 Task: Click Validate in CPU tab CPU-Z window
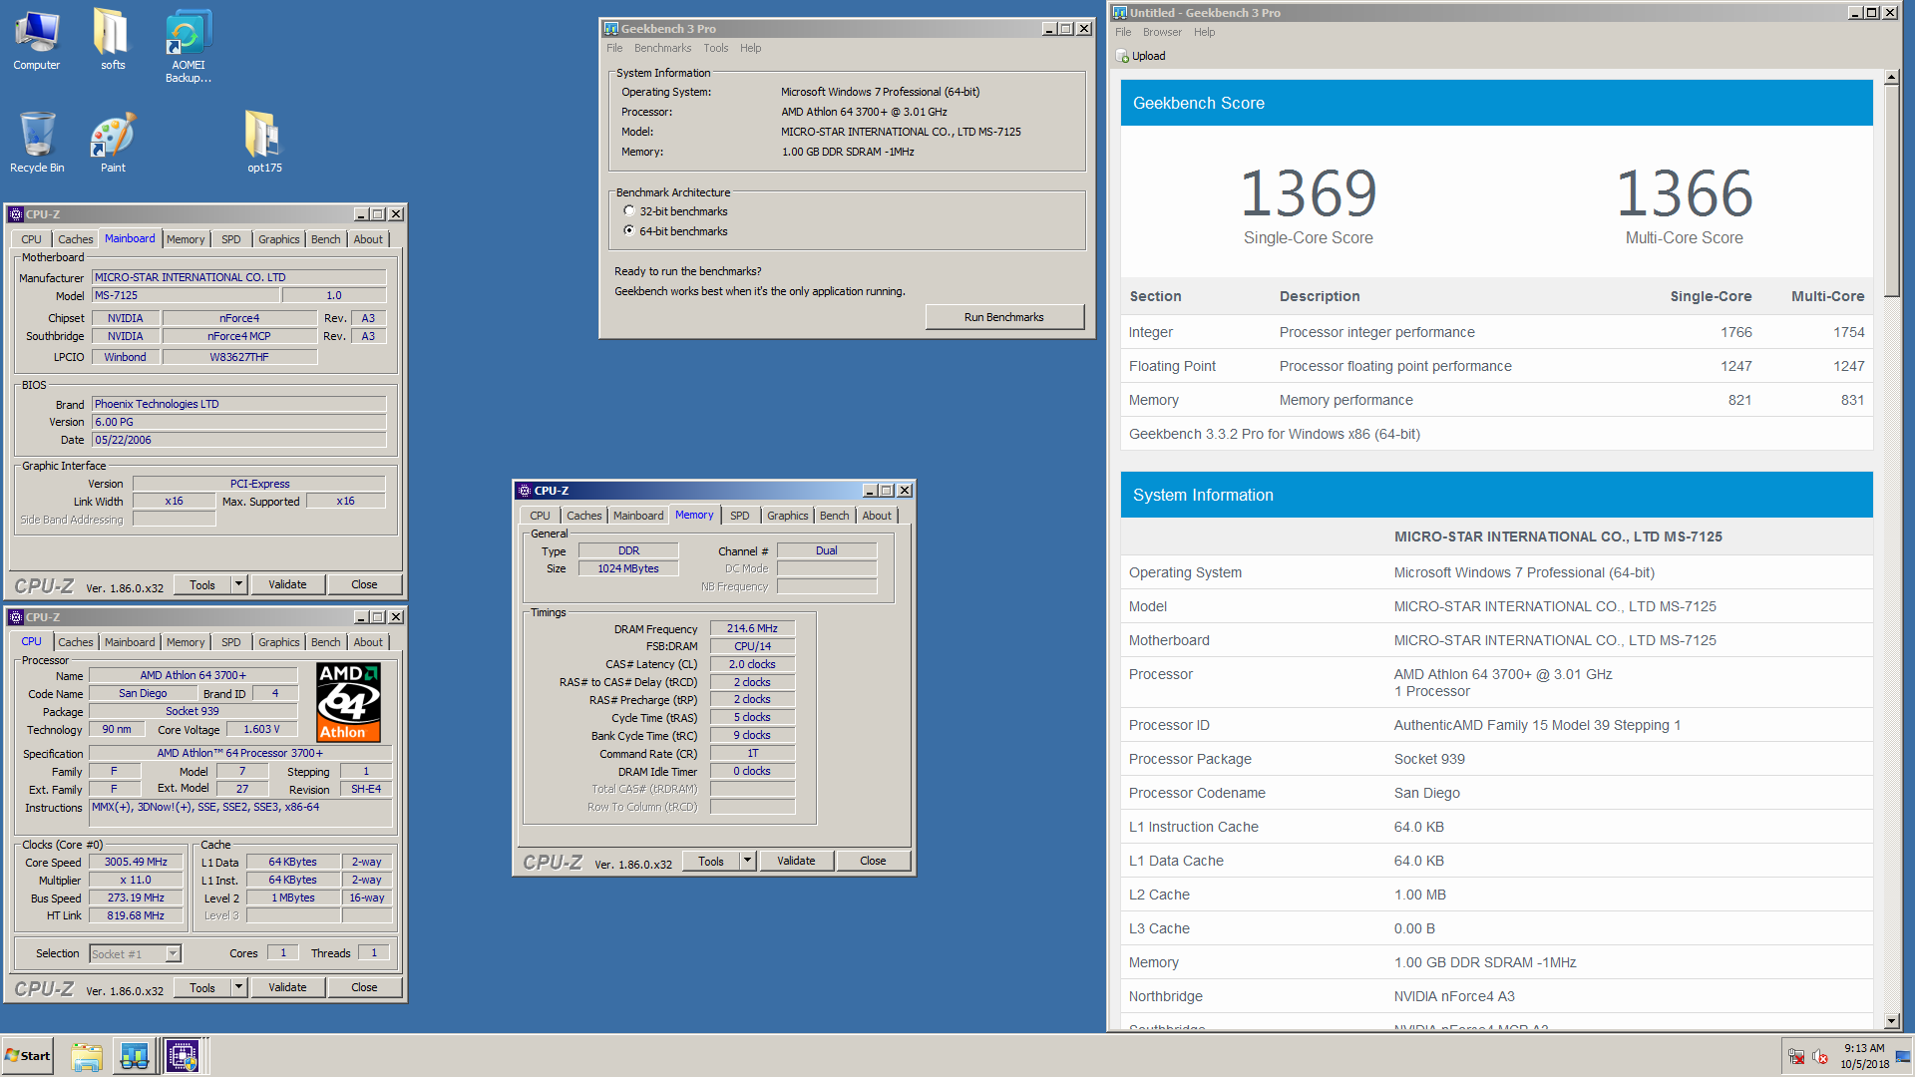click(287, 987)
